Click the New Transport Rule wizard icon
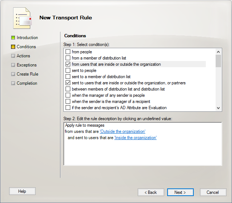Screen dimensions: 232x203 [x=22, y=18]
